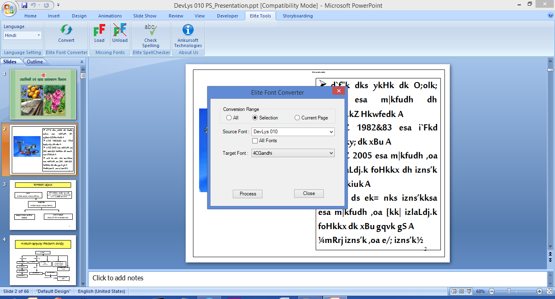Viewport: 555px width, 299px height.
Task: Unload missing fonts
Action: (x=120, y=33)
